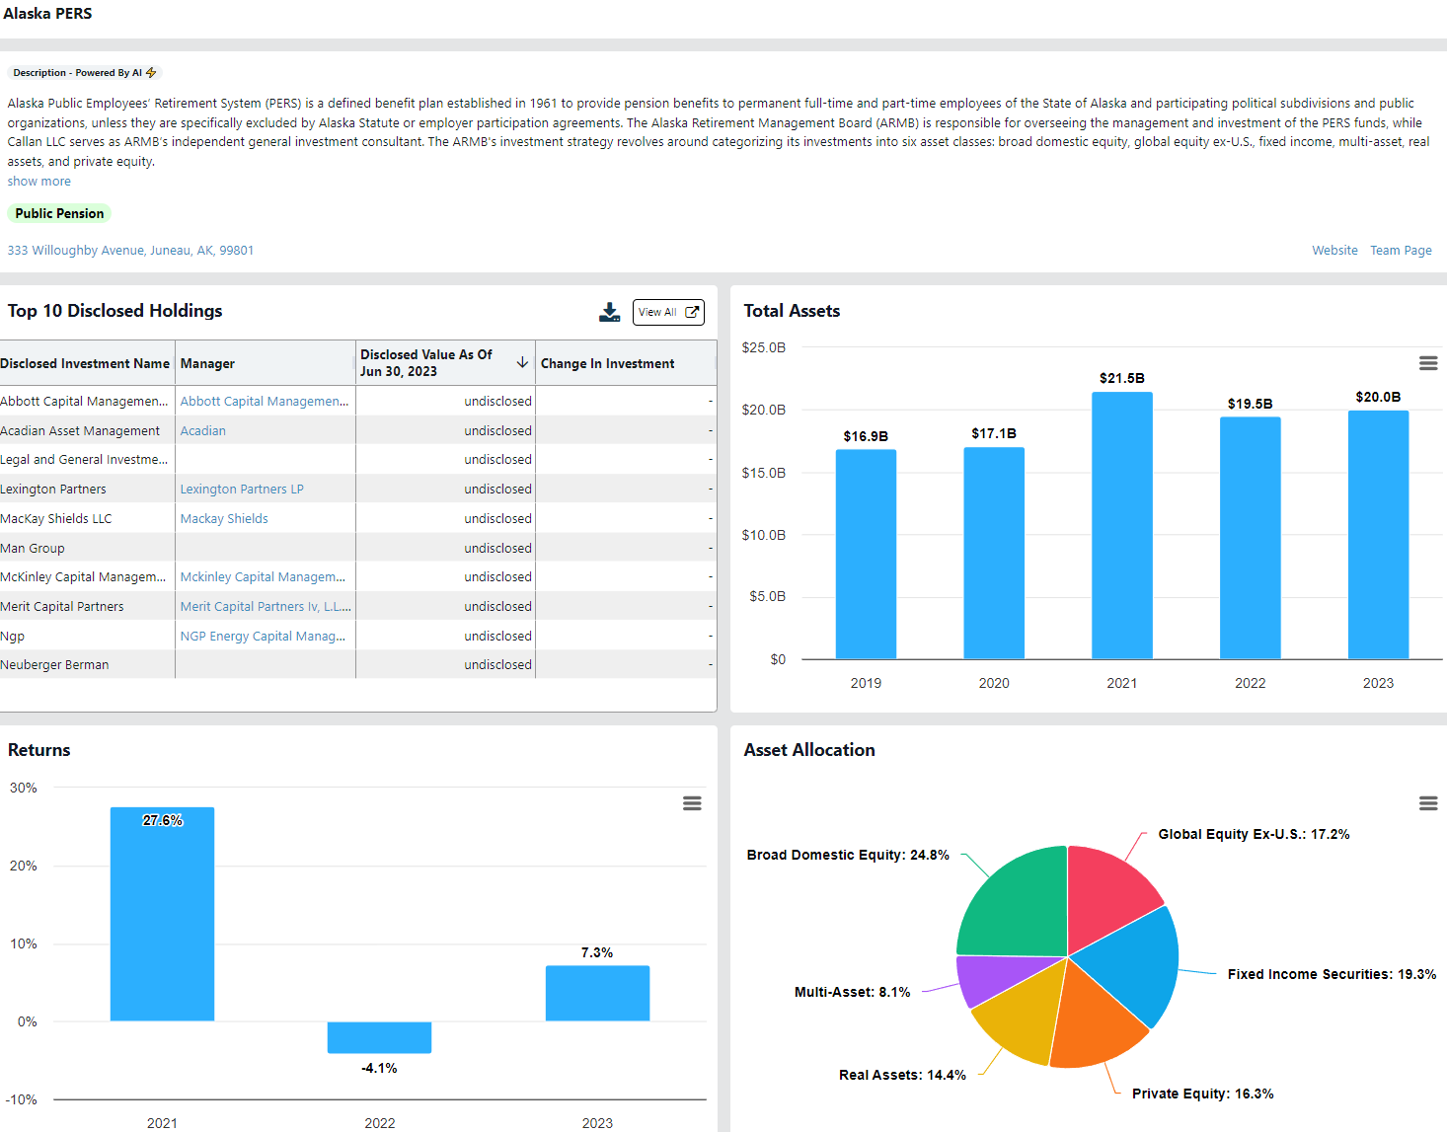Click the -4.1% Returns bar for 2022
This screenshot has width=1447, height=1132.
click(379, 1037)
